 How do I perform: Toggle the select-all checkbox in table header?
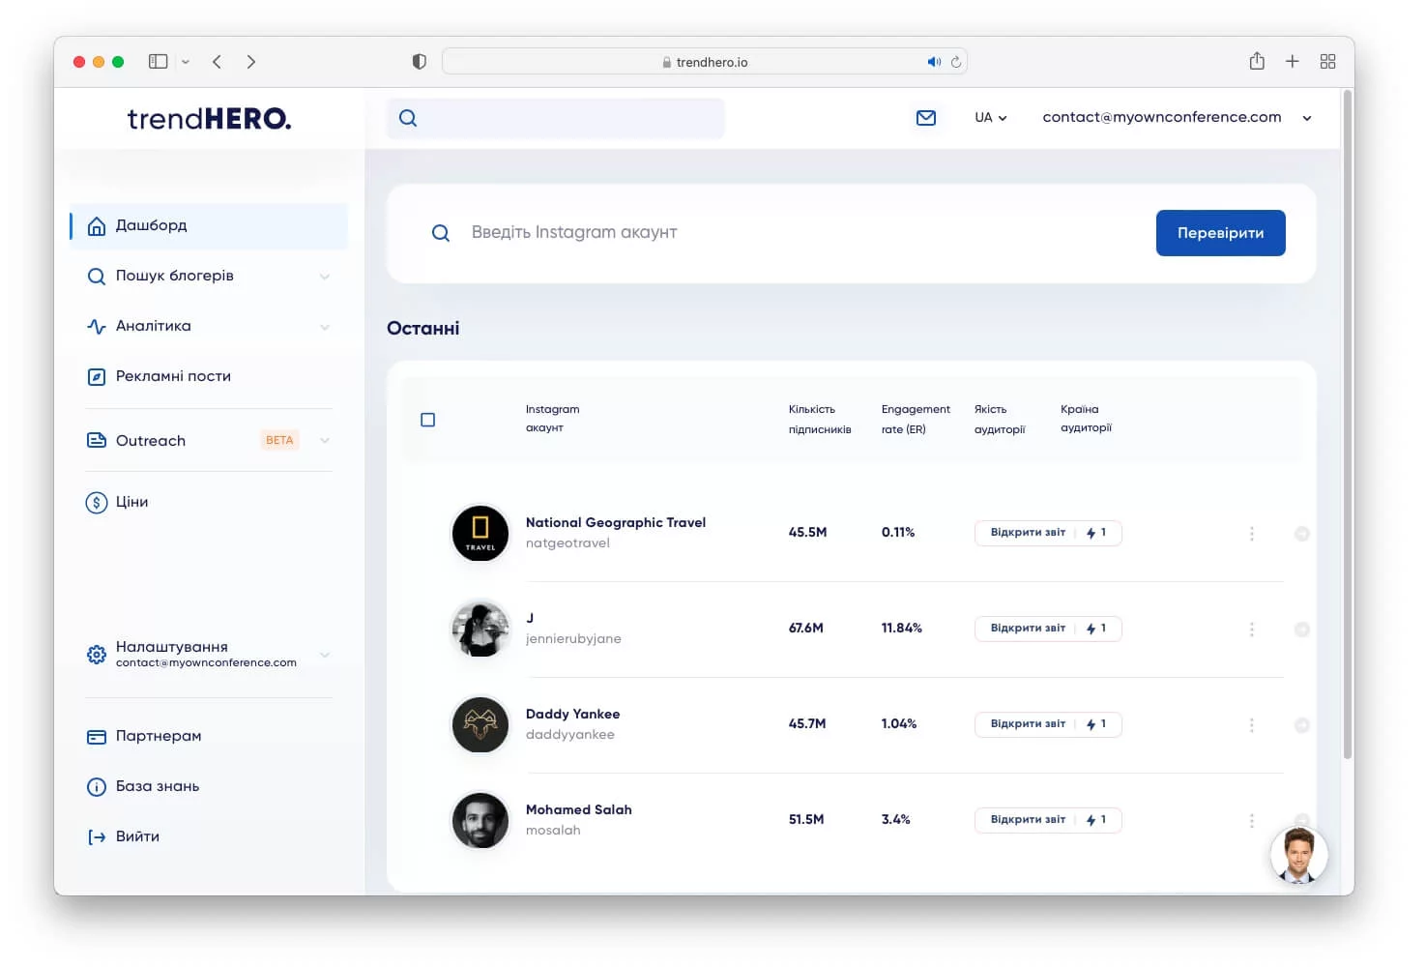click(x=428, y=420)
